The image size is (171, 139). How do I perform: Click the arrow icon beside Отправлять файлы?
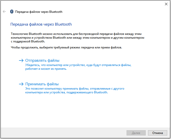click(21, 60)
